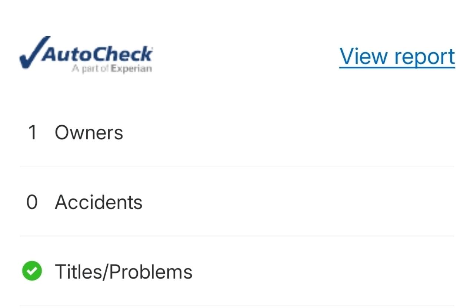Select the Owners label
The image size is (474, 308).
[89, 132]
